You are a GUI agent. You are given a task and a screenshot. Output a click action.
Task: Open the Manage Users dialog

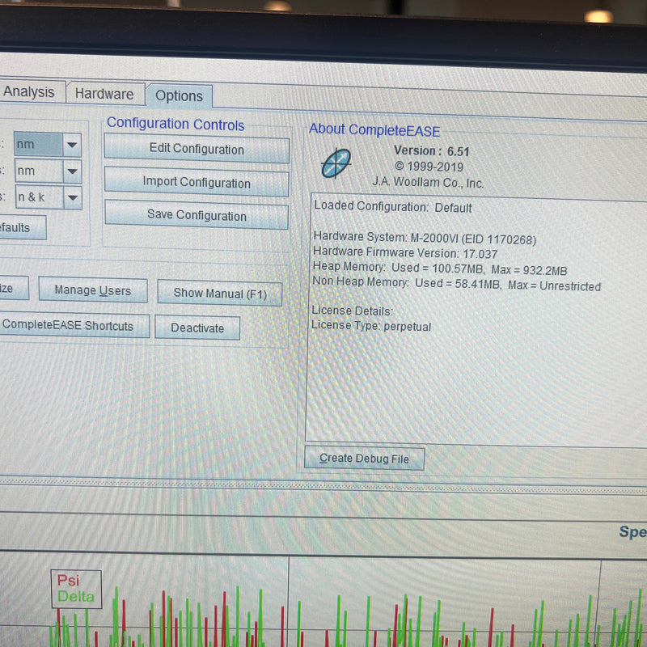tap(93, 290)
